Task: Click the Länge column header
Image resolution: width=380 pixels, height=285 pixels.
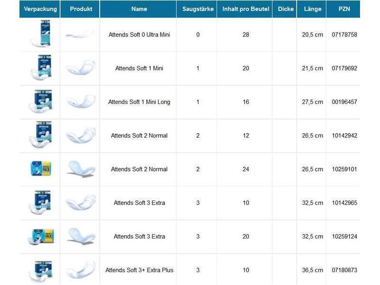Action: [x=312, y=9]
